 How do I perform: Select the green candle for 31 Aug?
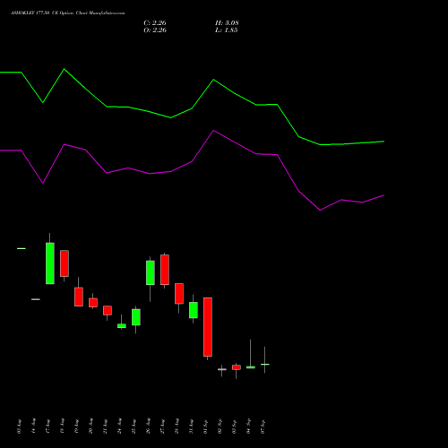point(194,310)
